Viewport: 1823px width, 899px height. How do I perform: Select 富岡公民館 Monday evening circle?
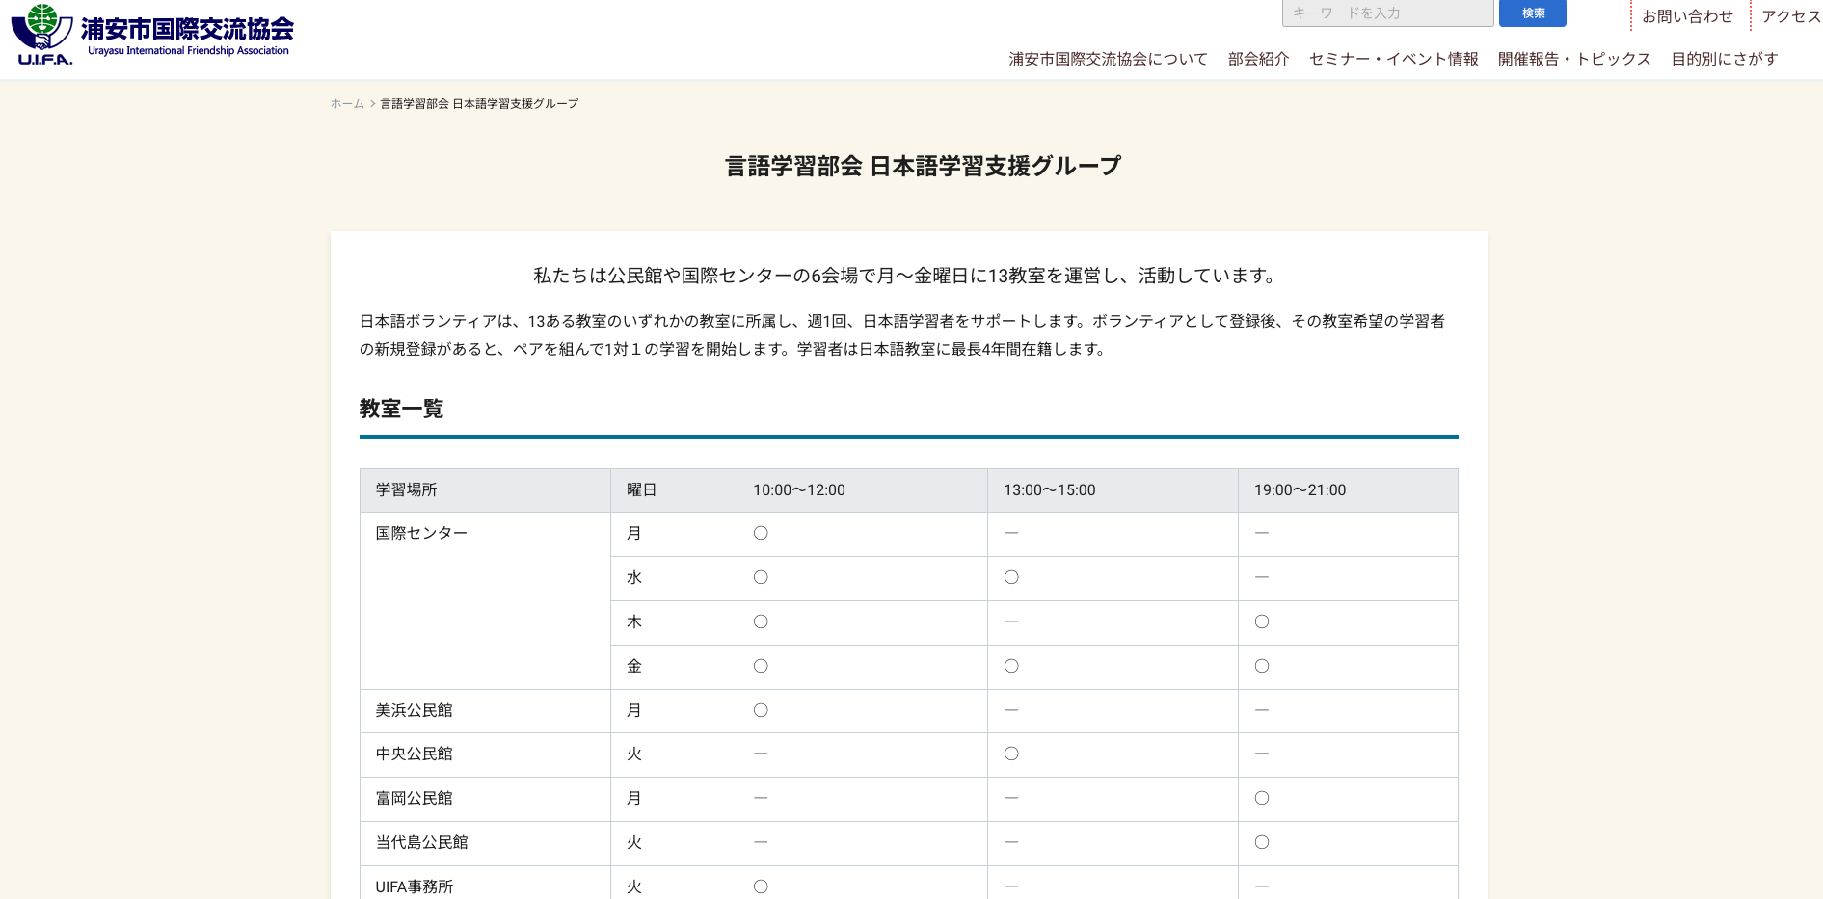pos(1261,798)
